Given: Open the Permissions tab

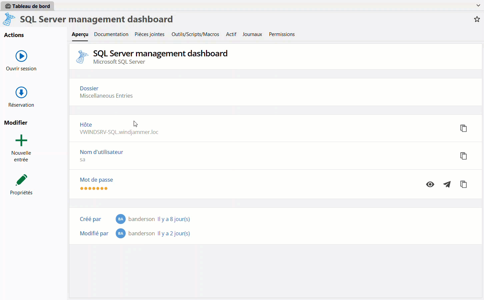Looking at the screenshot, I should click(x=282, y=34).
